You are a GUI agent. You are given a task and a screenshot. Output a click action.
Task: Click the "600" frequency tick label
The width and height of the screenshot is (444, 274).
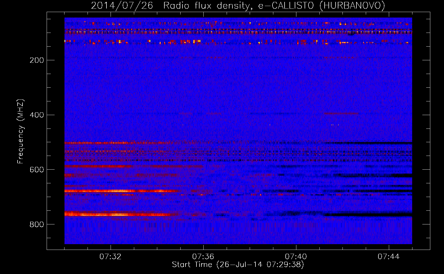[37, 170]
